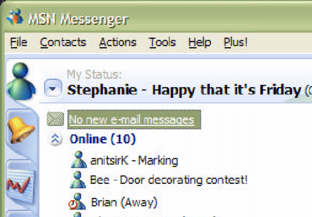Click Bee's green buddy icon
Viewport: 312px width, 217px height.
(x=78, y=180)
